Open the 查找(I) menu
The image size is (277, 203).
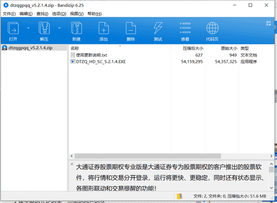pyautogui.click(x=42, y=14)
